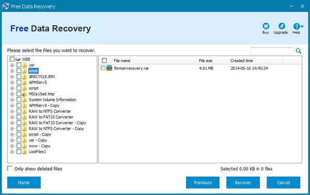Click the System Volume Information folder icon
This screenshot has width=310, height=195.
pos(24,100)
